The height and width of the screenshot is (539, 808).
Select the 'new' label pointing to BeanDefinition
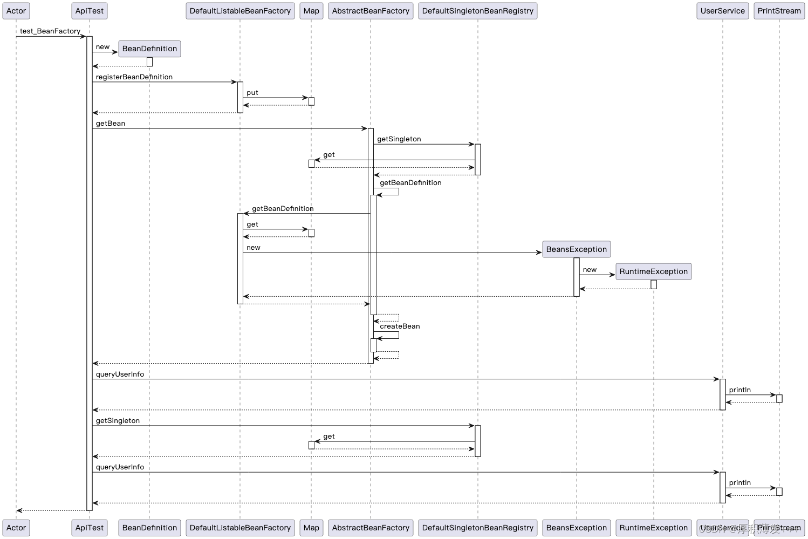coord(103,47)
